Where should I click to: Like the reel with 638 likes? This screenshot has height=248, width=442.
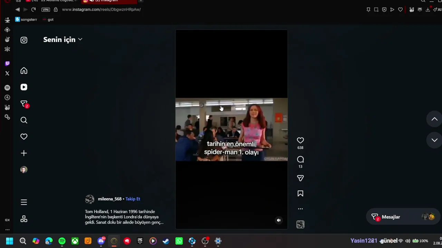click(300, 141)
